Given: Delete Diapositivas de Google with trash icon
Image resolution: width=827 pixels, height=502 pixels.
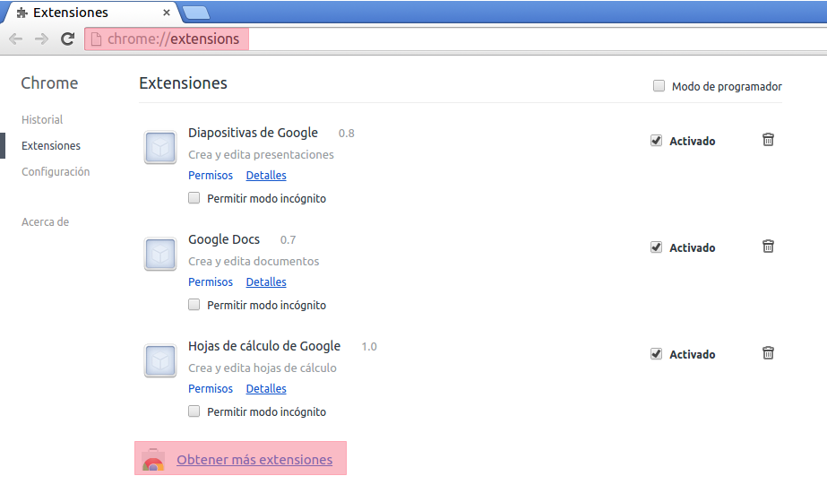Looking at the screenshot, I should [768, 140].
